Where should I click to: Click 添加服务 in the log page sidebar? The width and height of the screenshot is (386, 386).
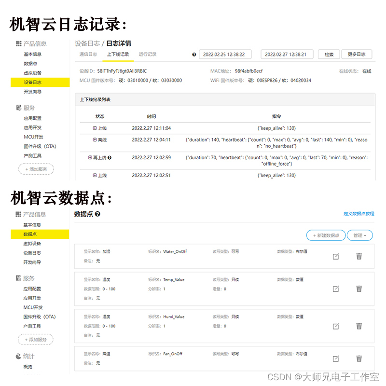[x=36, y=169]
